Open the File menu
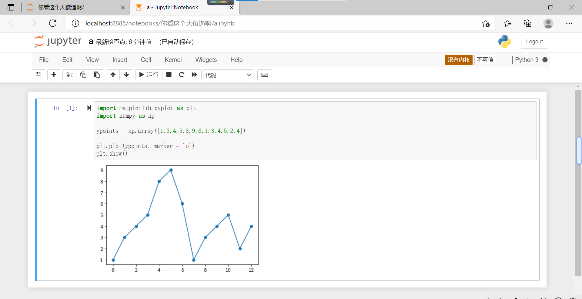 point(44,60)
